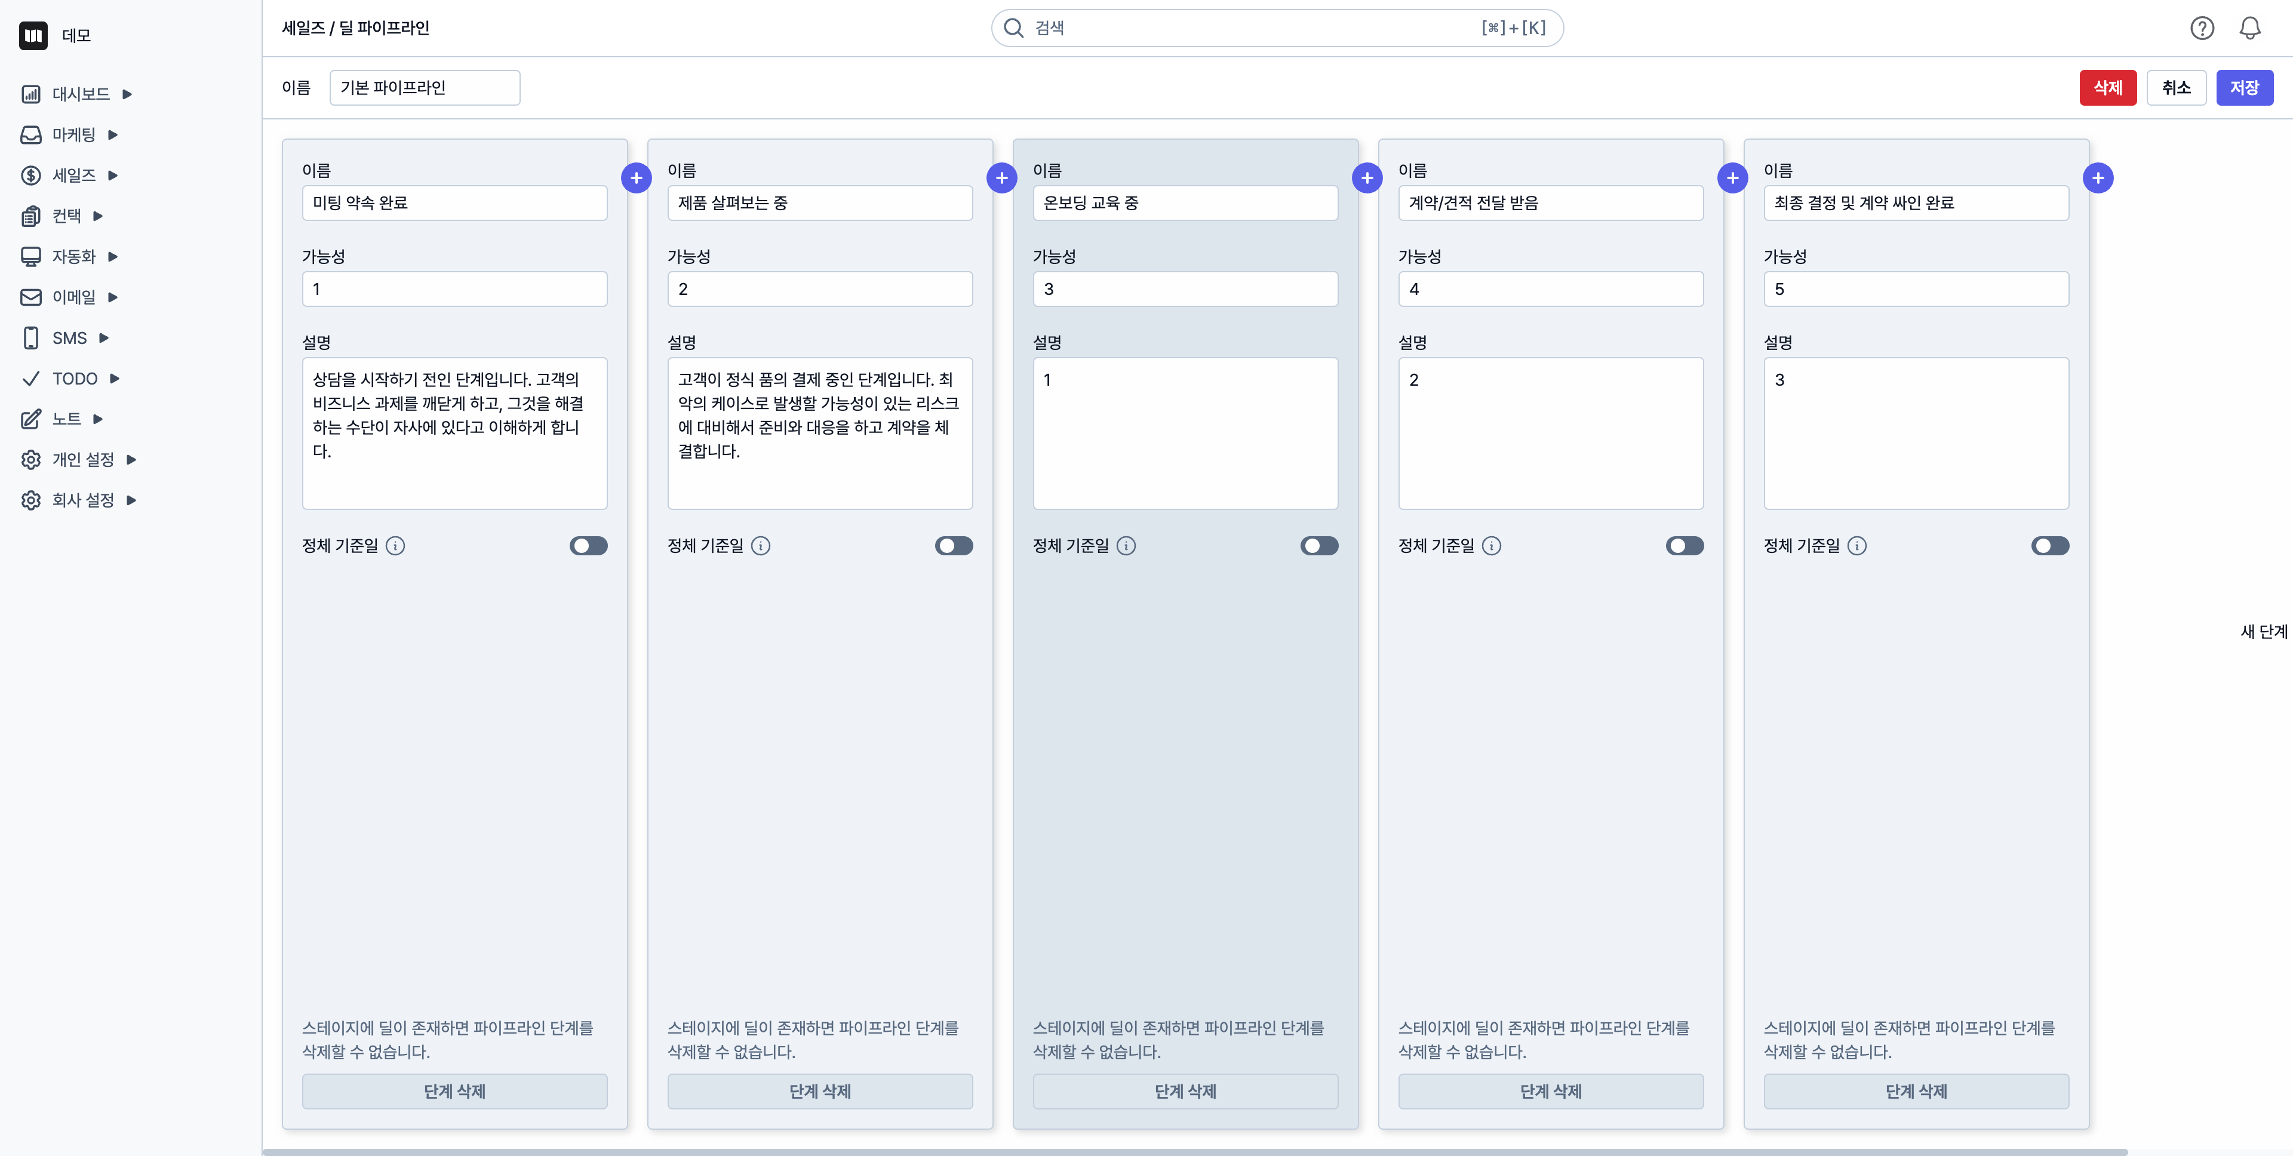Expand 이메일 menu arrow

(x=113, y=297)
